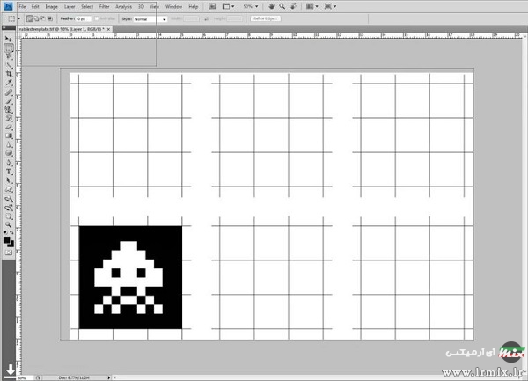Enable Subtract from Selection mode
Screen dimensions: 528x381
coord(43,18)
